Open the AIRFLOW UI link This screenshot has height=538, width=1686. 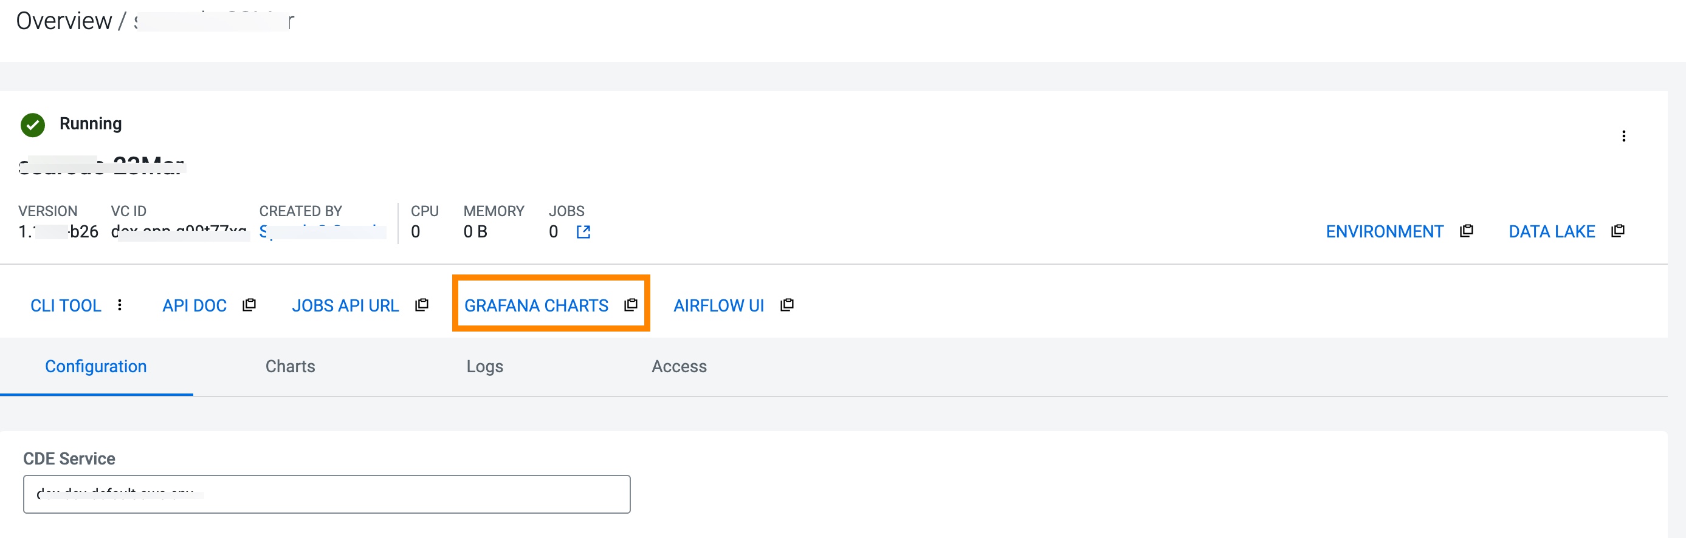pyautogui.click(x=718, y=306)
